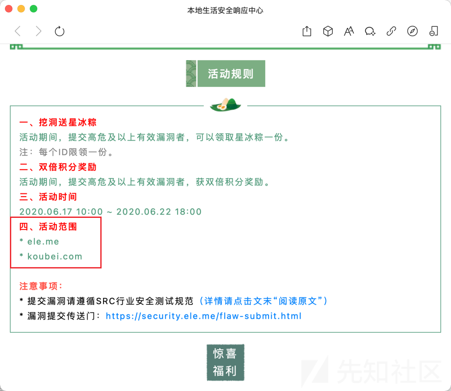Go back with the left chevron
The image size is (451, 391).
[x=18, y=31]
